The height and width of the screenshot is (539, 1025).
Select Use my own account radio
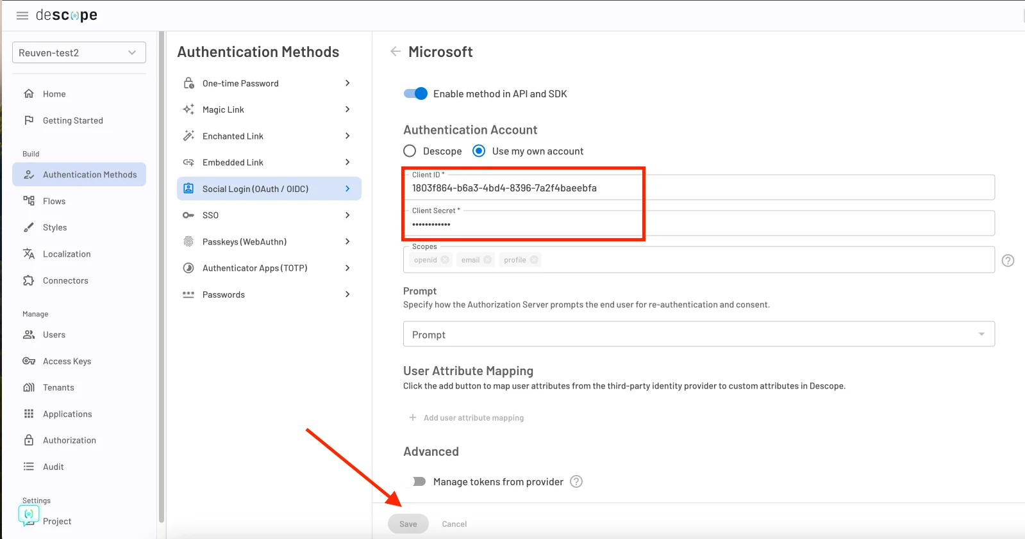click(x=479, y=151)
